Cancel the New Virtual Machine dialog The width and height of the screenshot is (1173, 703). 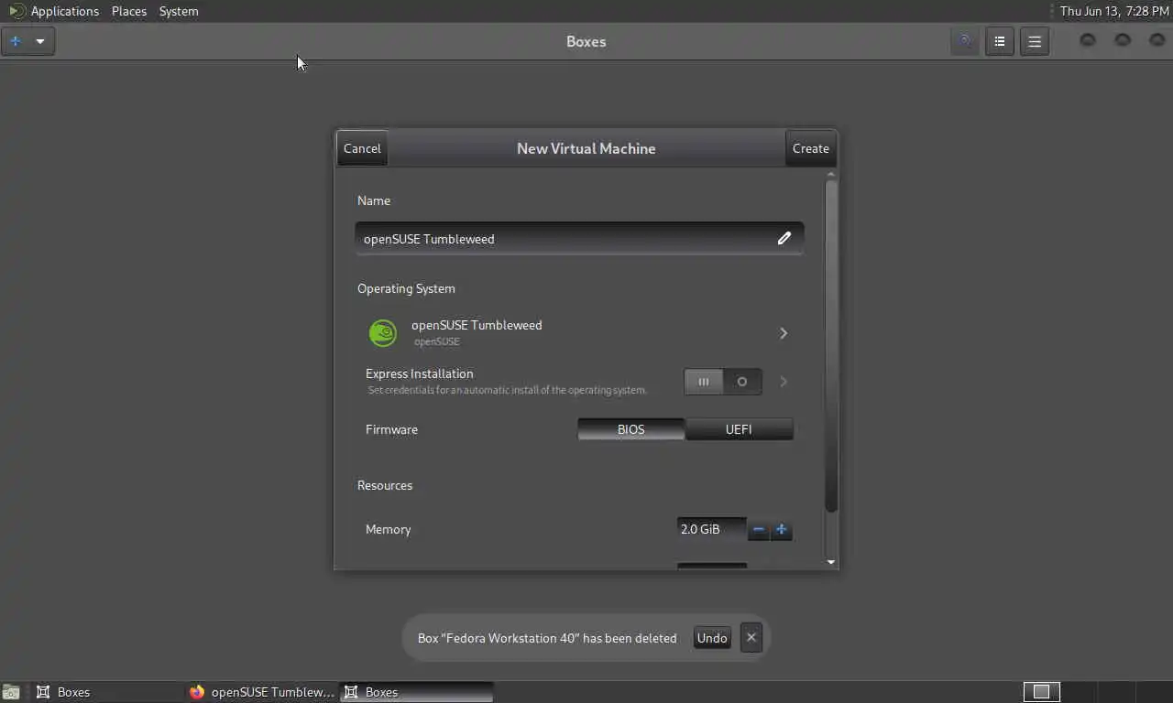362,148
